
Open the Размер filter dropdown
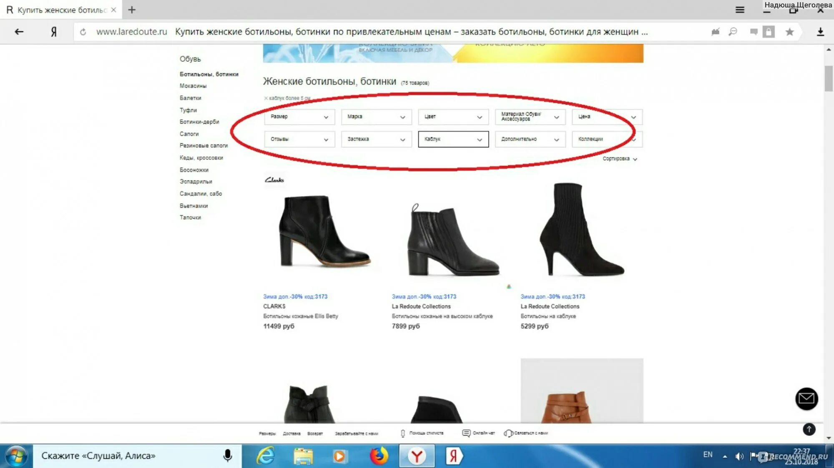tap(299, 117)
